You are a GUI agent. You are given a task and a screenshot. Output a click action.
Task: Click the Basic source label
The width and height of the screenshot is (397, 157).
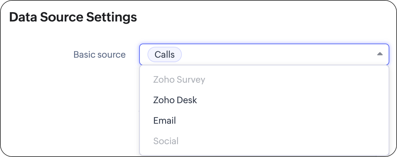99,54
